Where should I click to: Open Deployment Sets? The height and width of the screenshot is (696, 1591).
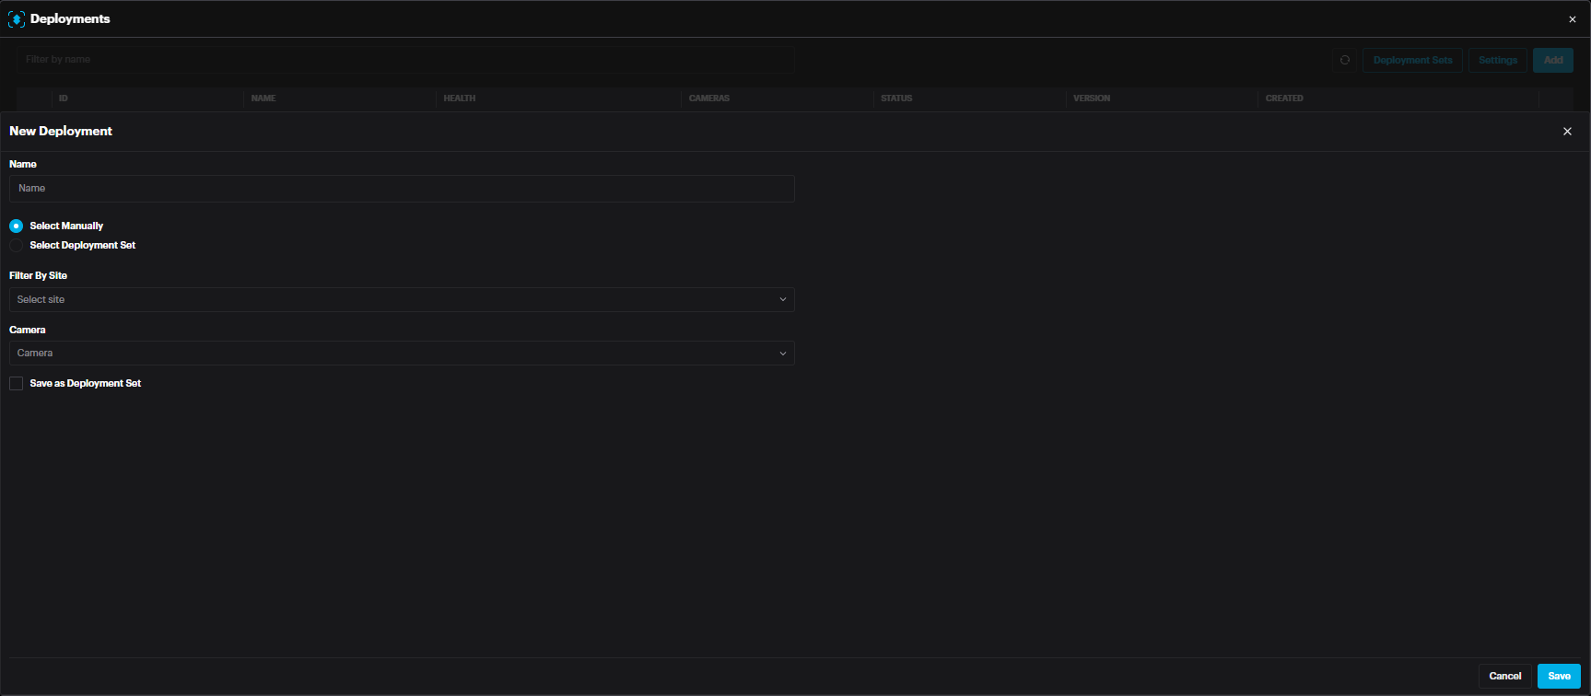click(1411, 60)
